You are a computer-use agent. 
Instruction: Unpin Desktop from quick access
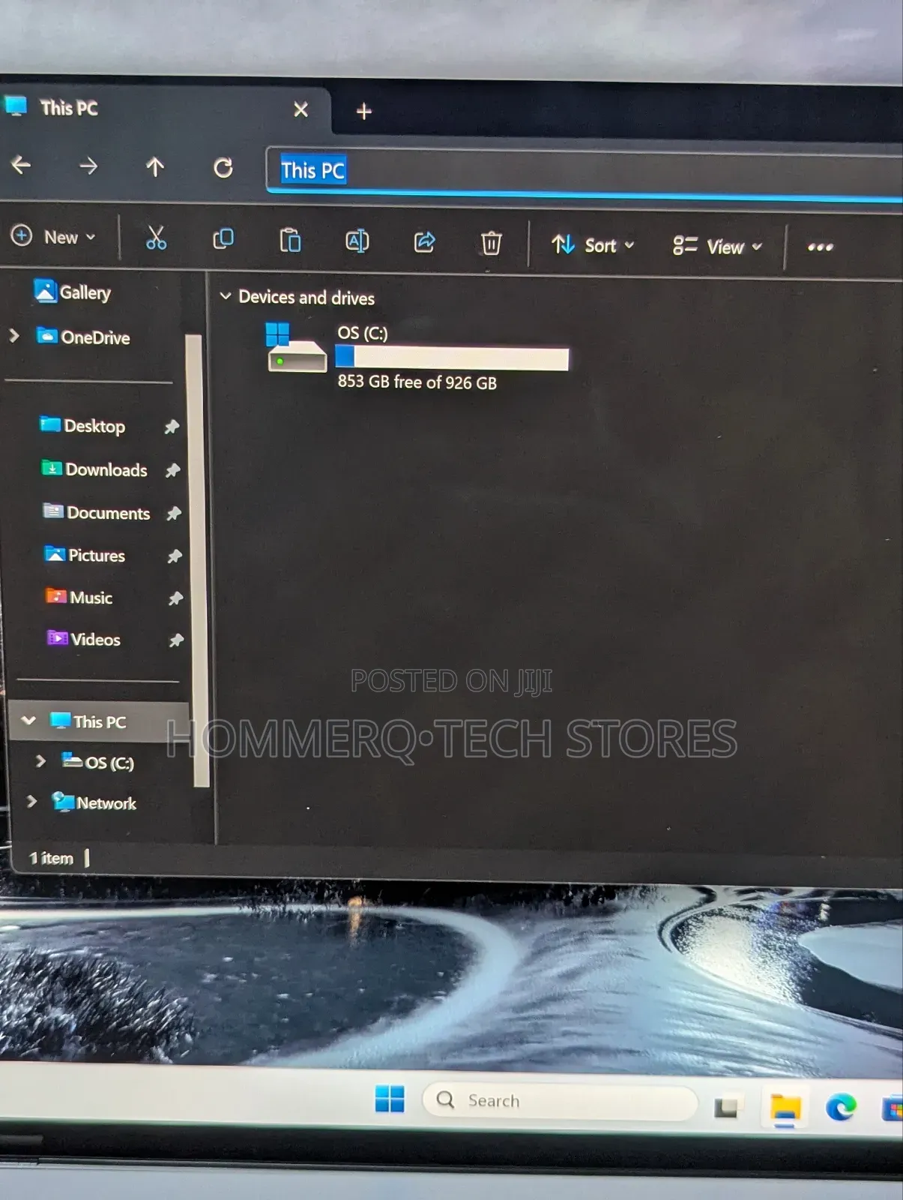click(x=172, y=427)
